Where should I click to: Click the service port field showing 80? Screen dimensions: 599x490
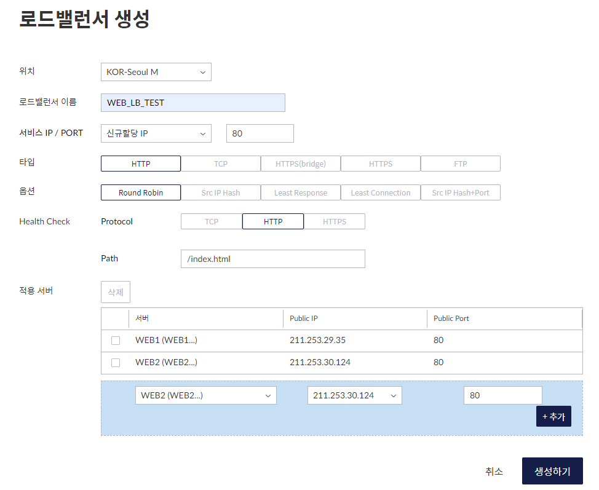point(260,133)
